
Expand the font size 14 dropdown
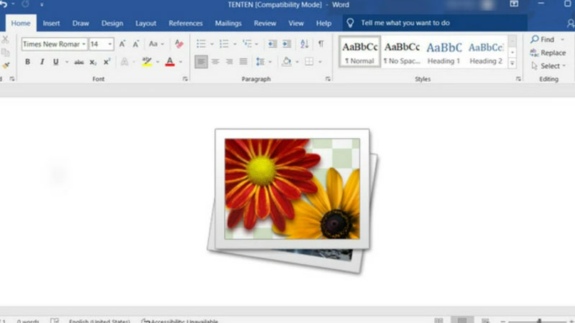(110, 44)
